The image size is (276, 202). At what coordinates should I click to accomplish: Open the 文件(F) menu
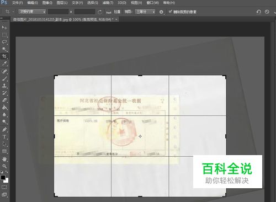click(x=17, y=3)
